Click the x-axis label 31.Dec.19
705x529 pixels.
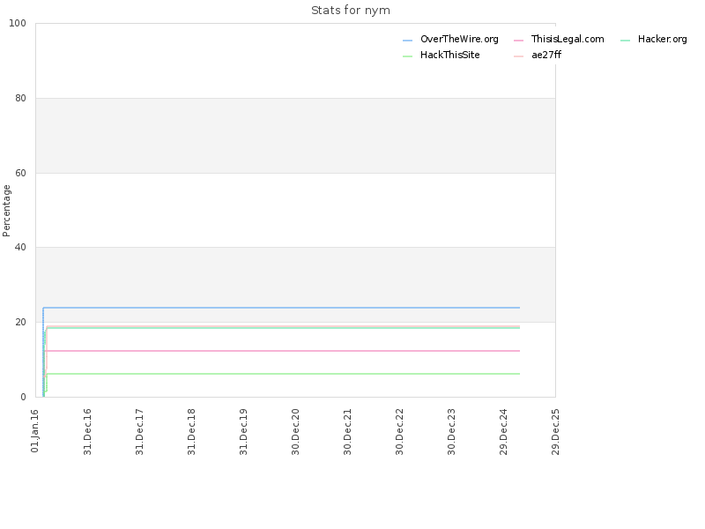point(243,432)
